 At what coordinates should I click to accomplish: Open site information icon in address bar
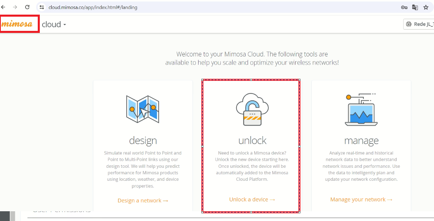(x=42, y=7)
